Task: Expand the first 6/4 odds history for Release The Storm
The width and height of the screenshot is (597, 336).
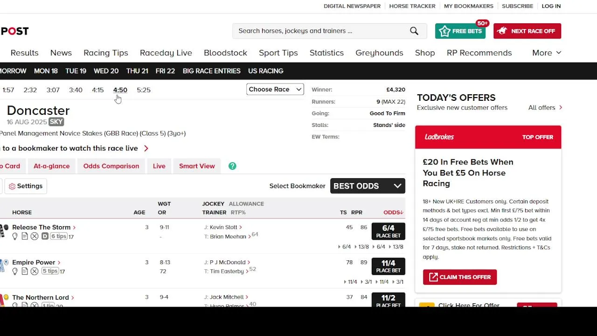Action: pyautogui.click(x=345, y=247)
